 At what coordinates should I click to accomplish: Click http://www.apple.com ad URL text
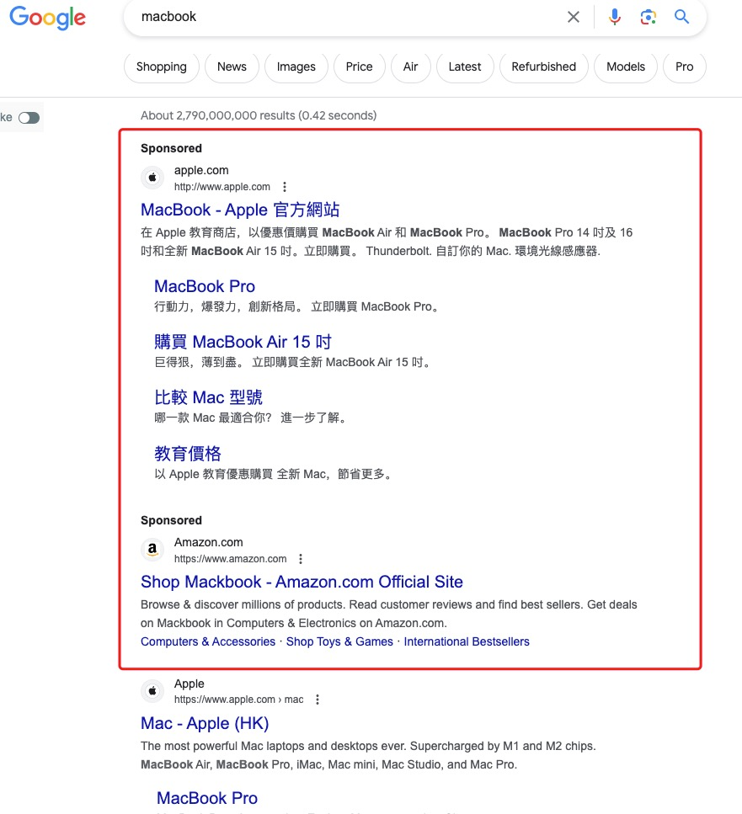coord(222,187)
